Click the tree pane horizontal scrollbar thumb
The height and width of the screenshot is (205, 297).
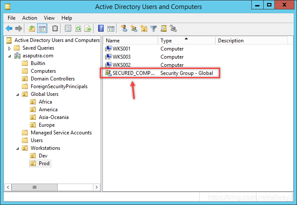pyautogui.click(x=35, y=187)
